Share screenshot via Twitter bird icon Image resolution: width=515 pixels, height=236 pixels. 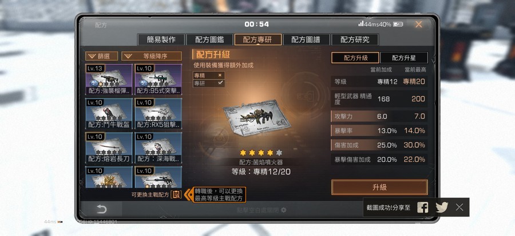[x=442, y=207]
